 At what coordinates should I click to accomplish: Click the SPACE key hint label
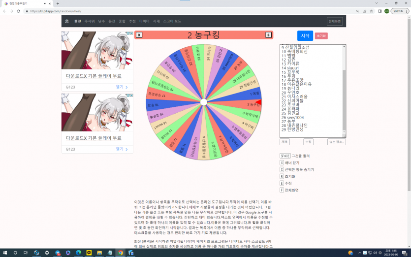point(285,156)
